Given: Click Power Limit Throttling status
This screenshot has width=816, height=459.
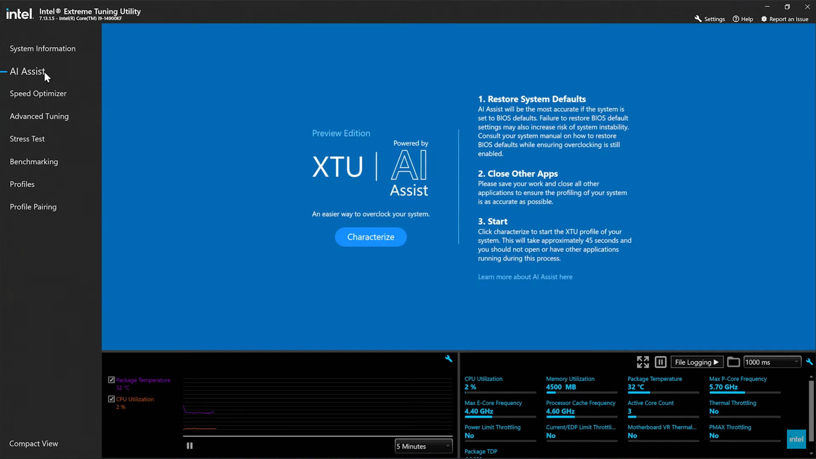Looking at the screenshot, I should [x=469, y=436].
